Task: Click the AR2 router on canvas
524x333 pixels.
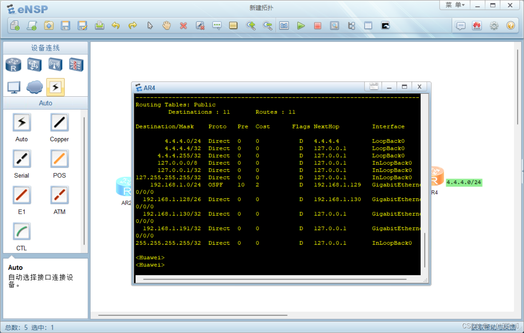Action: tap(124, 186)
